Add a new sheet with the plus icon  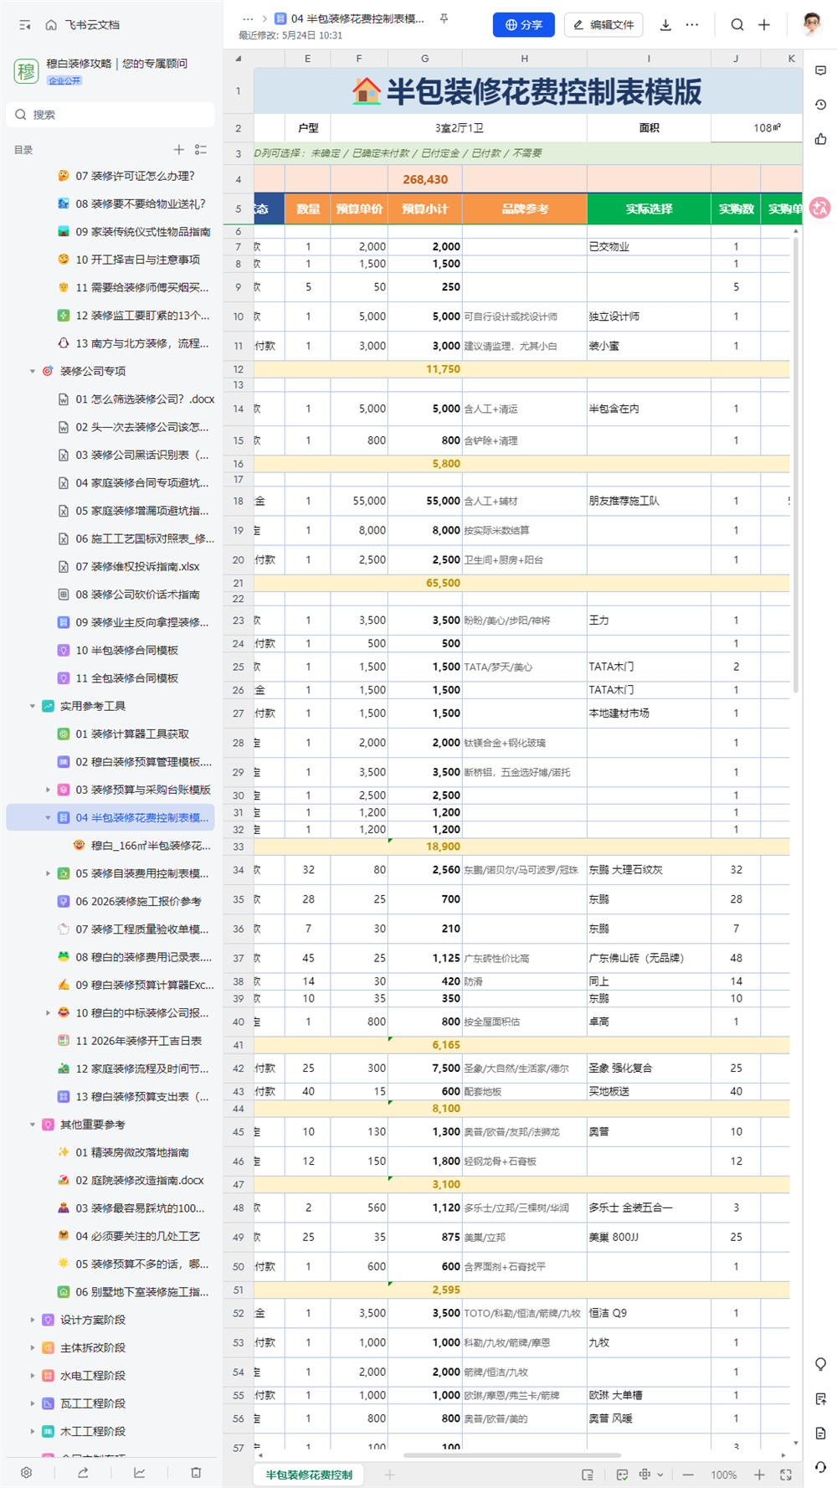389,1475
